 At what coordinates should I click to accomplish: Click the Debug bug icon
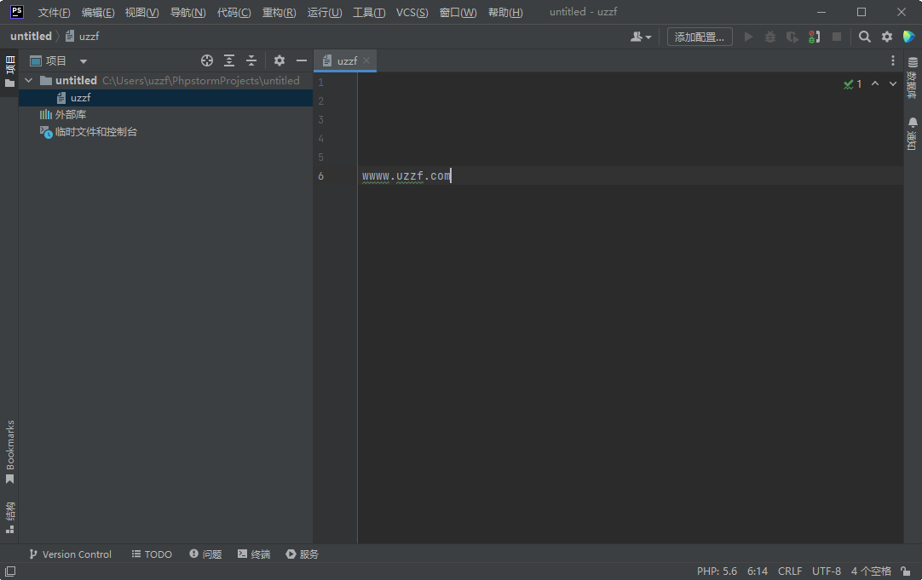(x=769, y=37)
